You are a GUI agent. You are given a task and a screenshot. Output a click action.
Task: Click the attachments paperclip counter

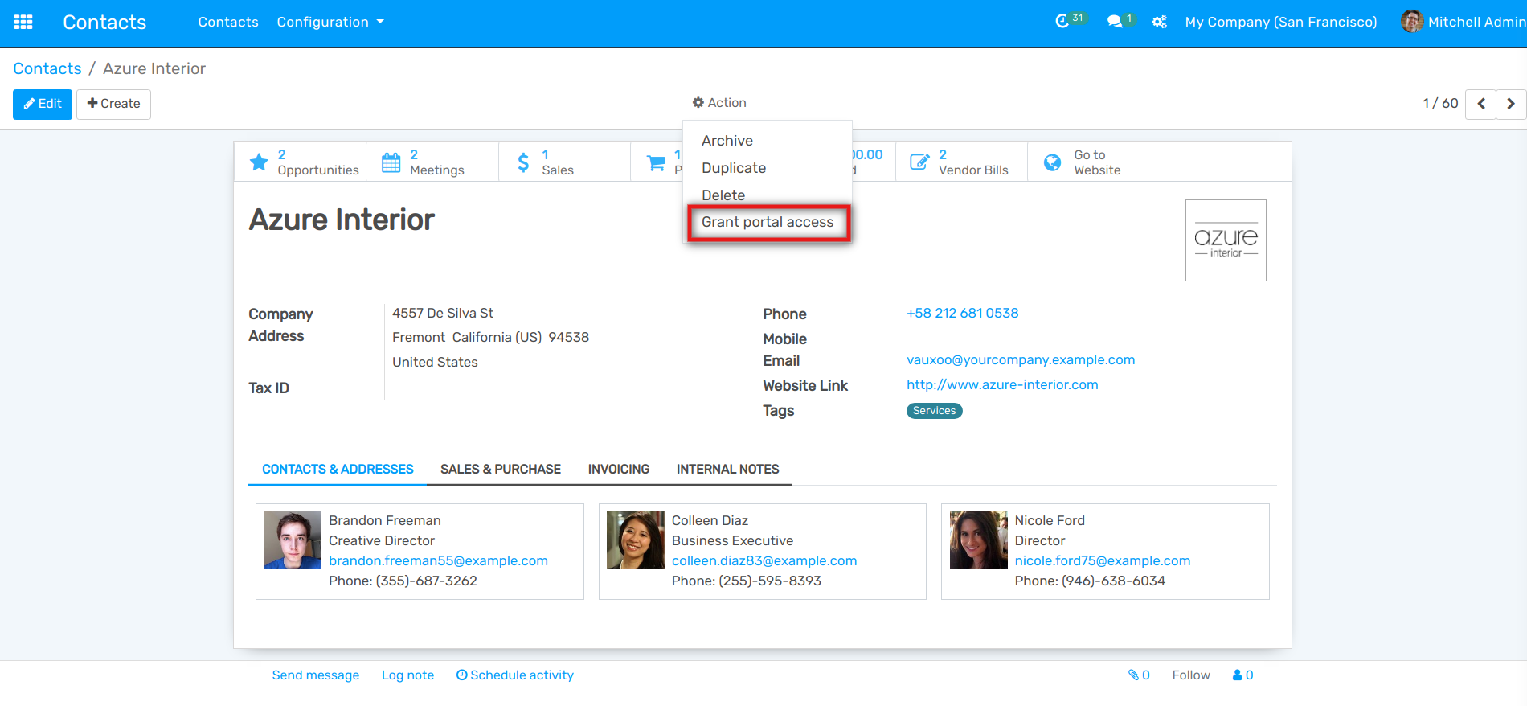(x=1139, y=675)
